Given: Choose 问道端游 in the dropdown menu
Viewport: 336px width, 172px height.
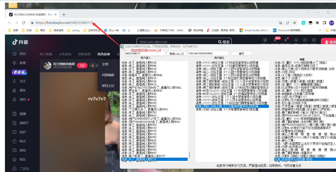Looking at the screenshot, I should click(108, 75).
